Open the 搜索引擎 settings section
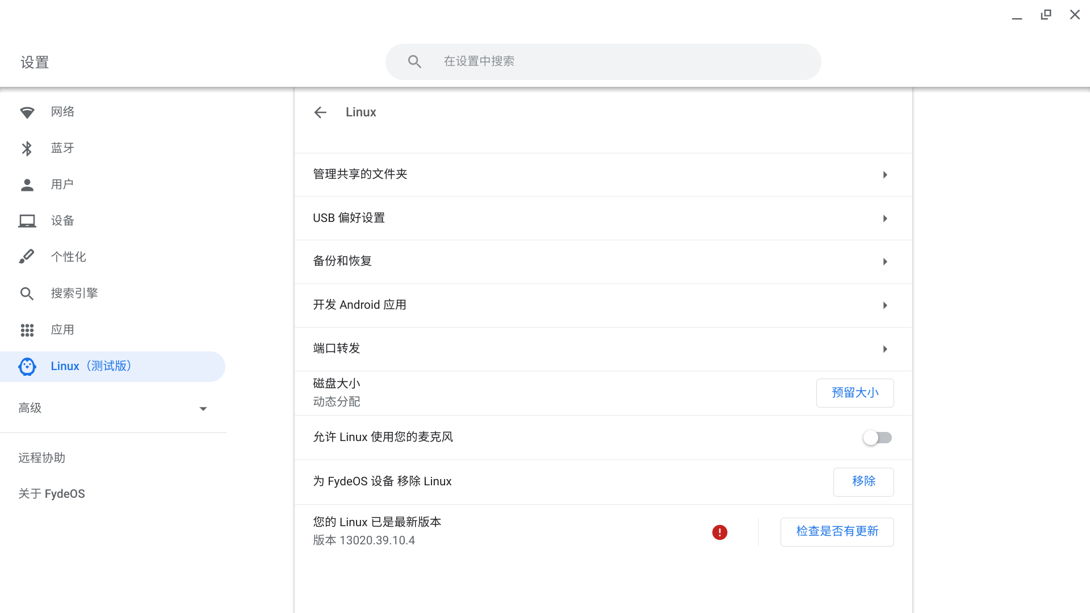The image size is (1090, 613). [x=74, y=293]
